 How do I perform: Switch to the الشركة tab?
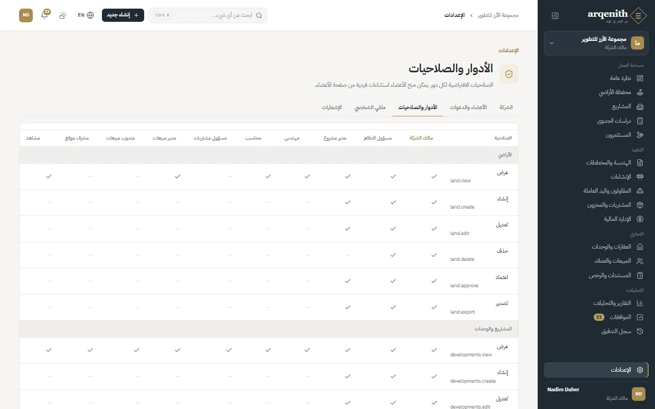click(506, 107)
